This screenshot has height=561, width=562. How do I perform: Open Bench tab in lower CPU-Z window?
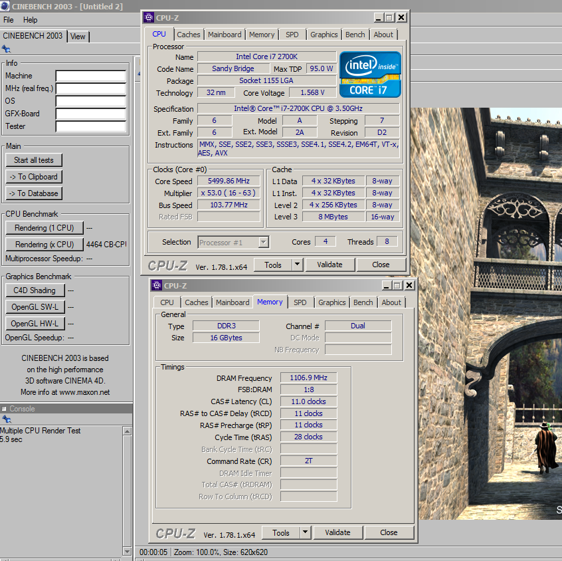363,302
